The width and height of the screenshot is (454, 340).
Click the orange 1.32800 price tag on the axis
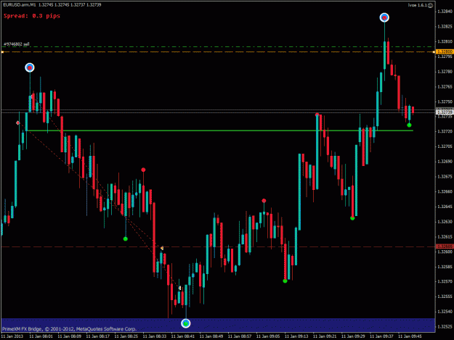[445, 51]
